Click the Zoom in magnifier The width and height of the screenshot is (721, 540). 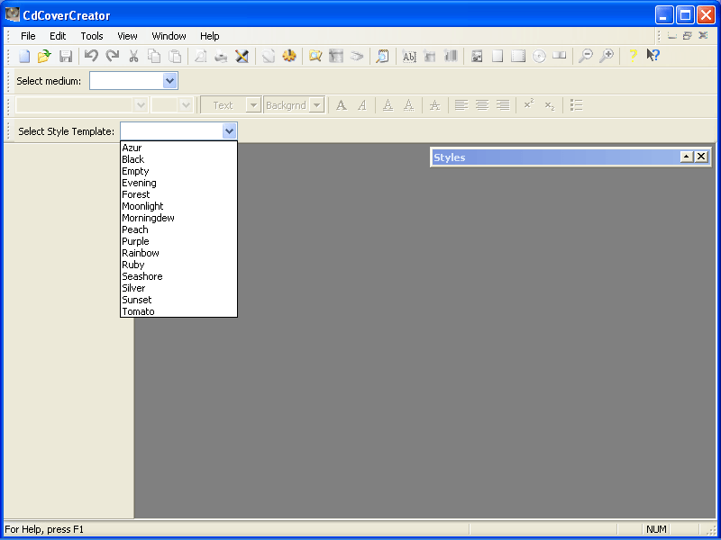click(607, 56)
